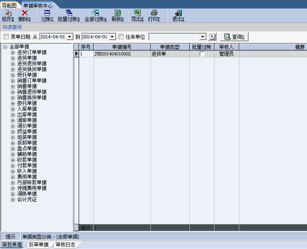The width and height of the screenshot is (307, 249).
Task: Check 批量过账 box for row JHD201404010002
Action: point(202,54)
